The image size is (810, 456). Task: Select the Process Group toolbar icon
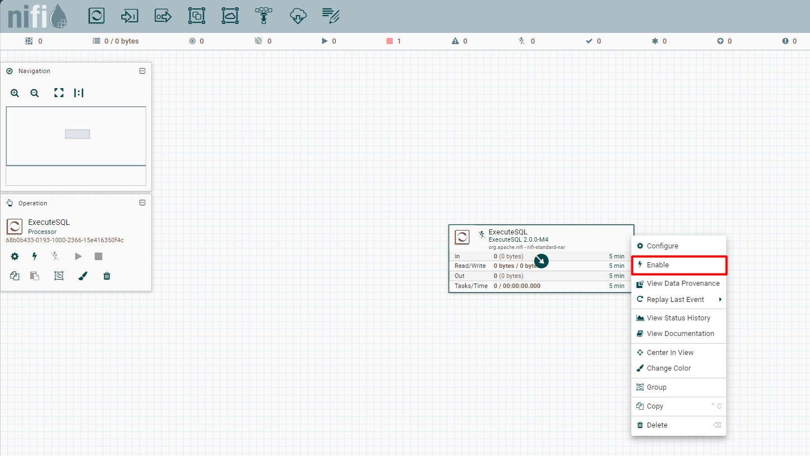point(196,16)
